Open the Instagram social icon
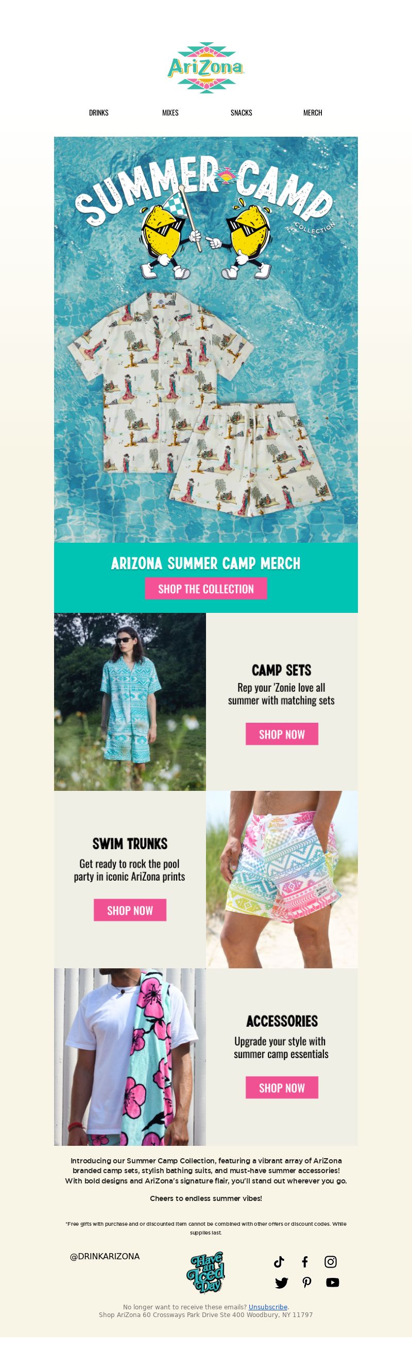This screenshot has width=412, height=1347. point(331,1261)
